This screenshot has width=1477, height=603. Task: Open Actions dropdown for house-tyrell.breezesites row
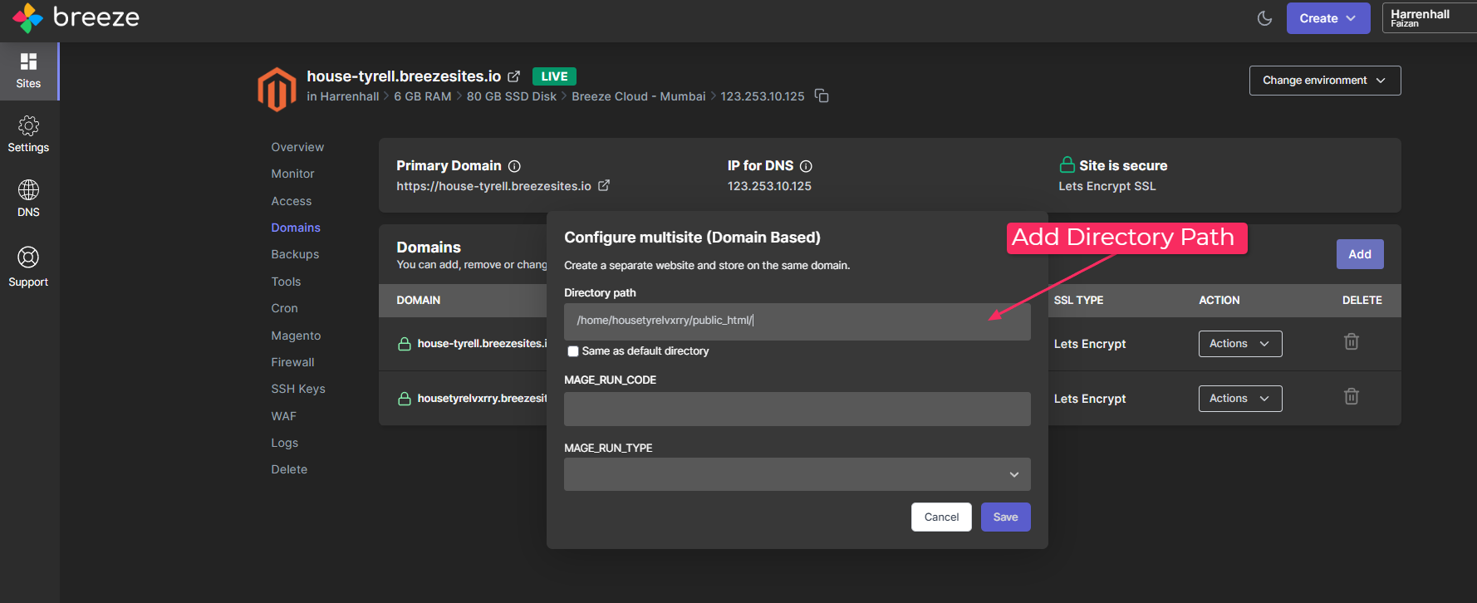click(x=1240, y=344)
